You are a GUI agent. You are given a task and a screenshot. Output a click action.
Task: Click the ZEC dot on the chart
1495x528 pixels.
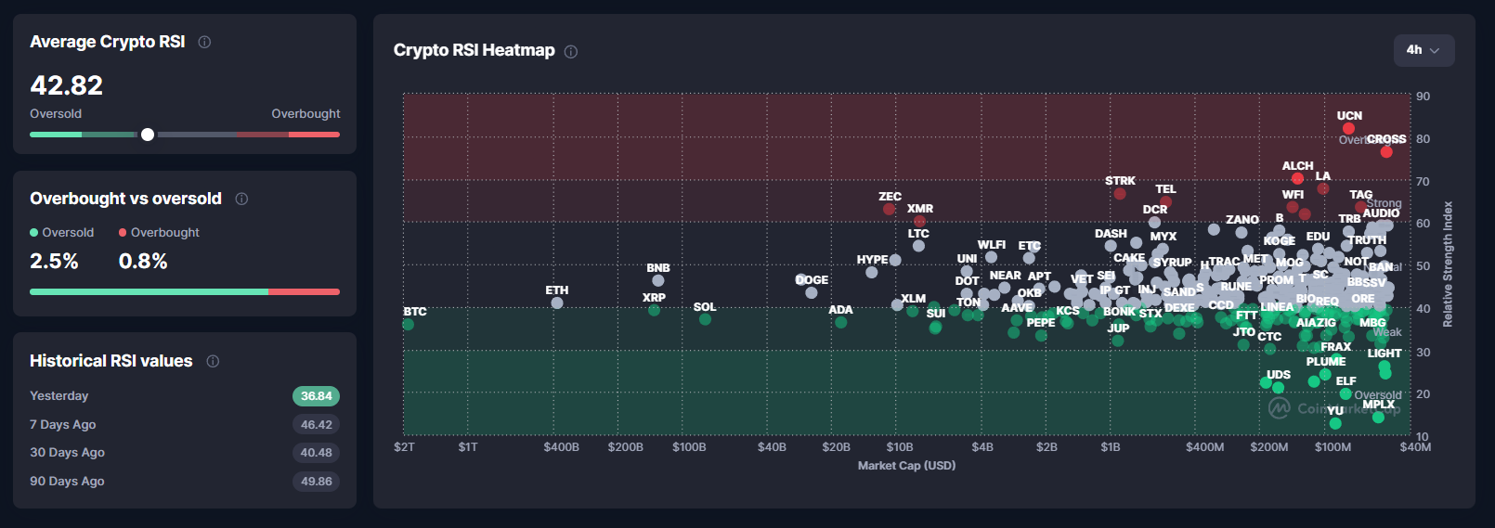pos(890,209)
